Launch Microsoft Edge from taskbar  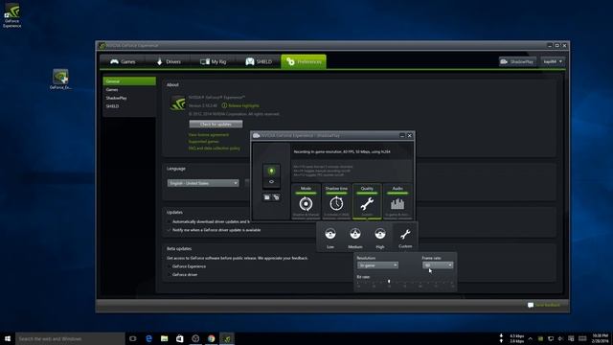pos(148,338)
